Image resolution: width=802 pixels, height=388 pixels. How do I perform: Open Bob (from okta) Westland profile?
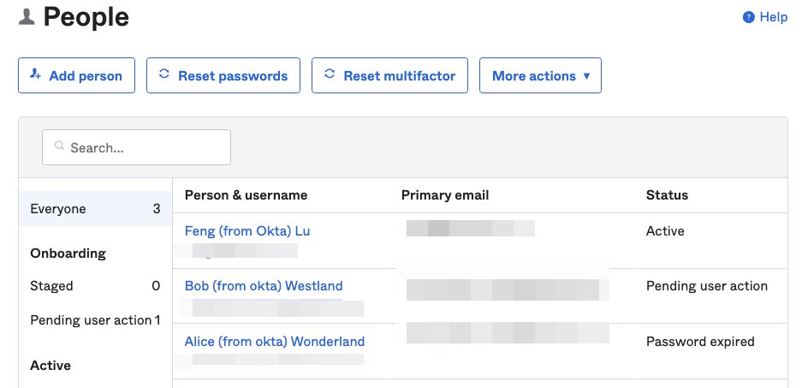coord(264,285)
